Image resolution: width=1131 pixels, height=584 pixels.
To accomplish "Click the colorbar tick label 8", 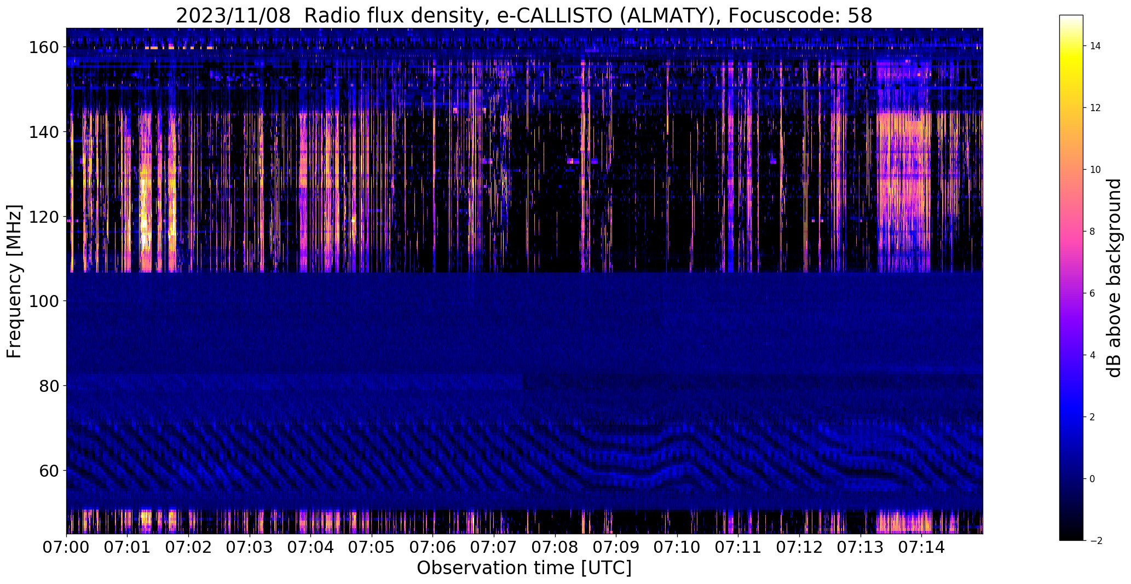I will 1092,232.
